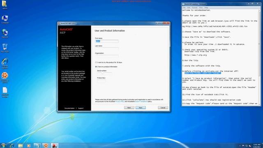
Task: Open the text document icon on desktop
Action: (x=5, y=92)
